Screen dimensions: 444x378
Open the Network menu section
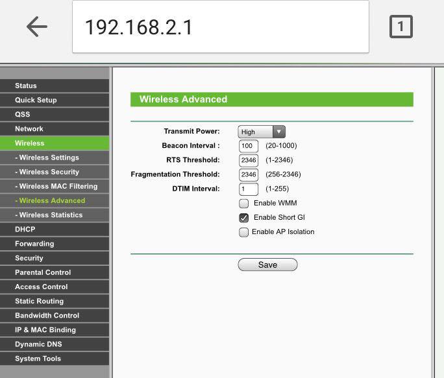pyautogui.click(x=55, y=129)
